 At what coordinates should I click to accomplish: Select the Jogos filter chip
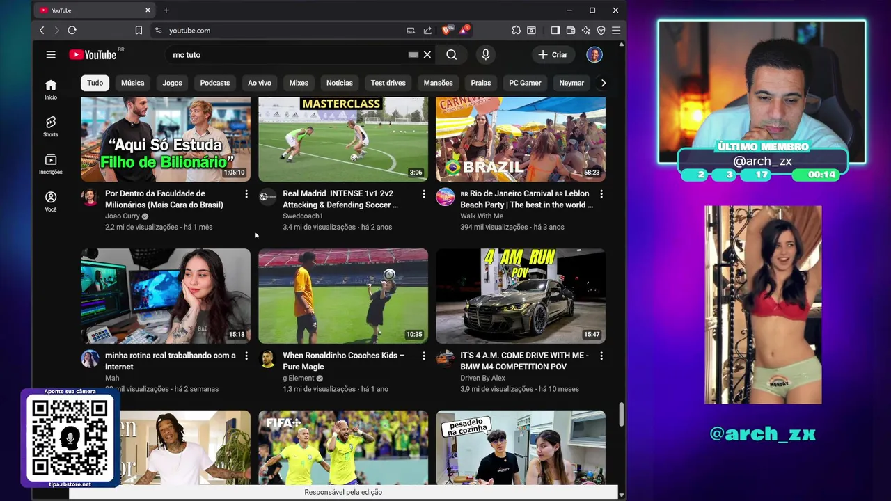pyautogui.click(x=172, y=83)
